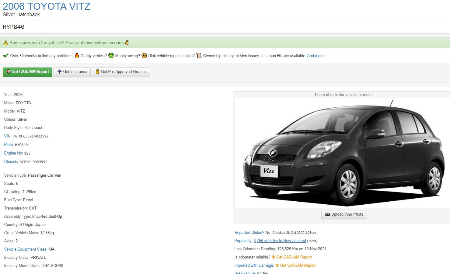450x274 pixels.
Task: Select the "Make: TOYOTA" row
Action: pyautogui.click(x=18, y=103)
